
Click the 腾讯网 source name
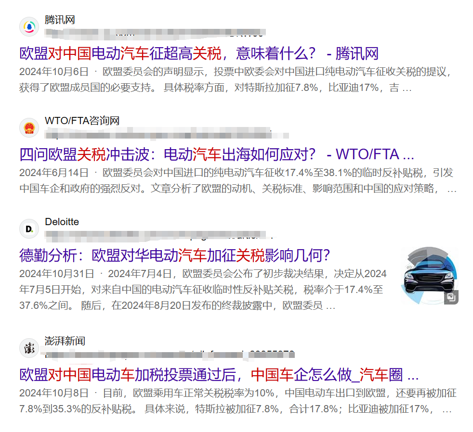(60, 20)
